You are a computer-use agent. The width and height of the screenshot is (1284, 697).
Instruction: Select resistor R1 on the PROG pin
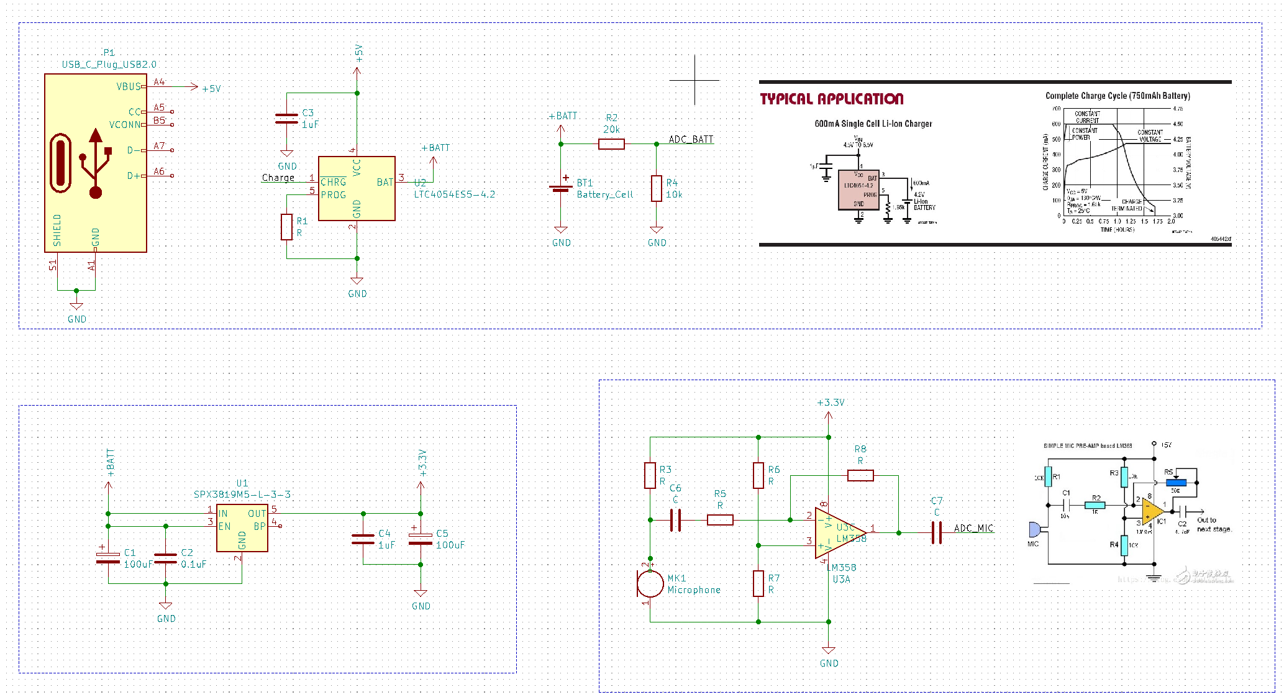pos(286,227)
